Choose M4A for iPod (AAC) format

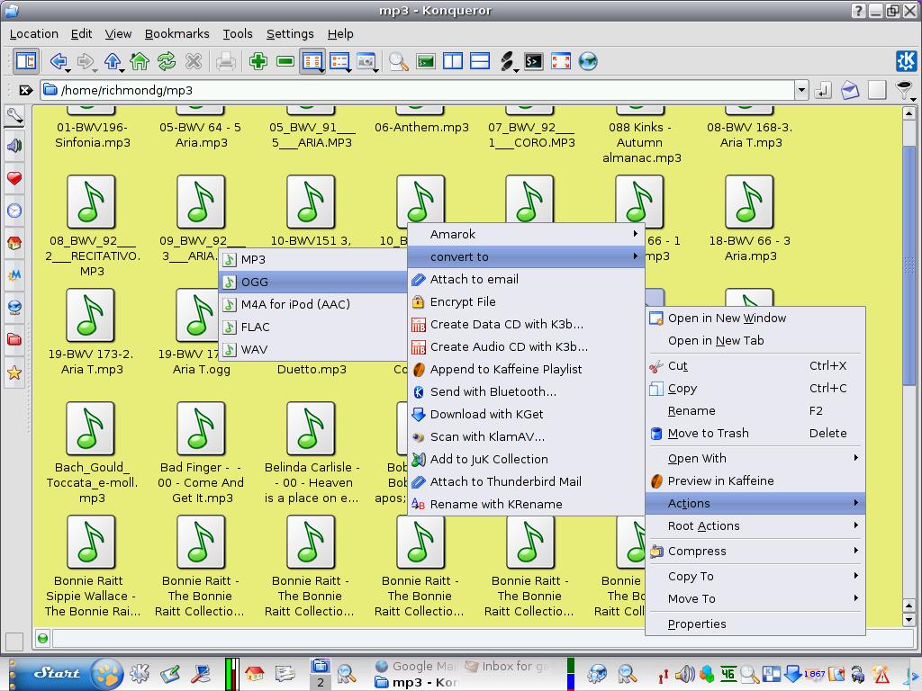(312, 304)
